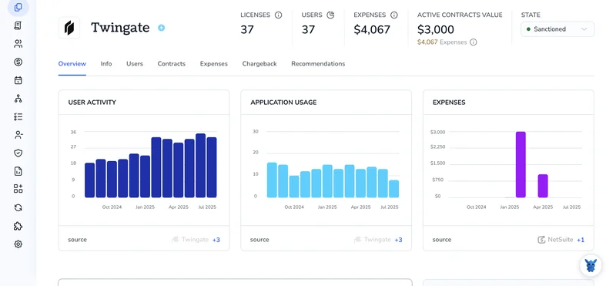Viewport: 616px width, 286px height.
Task: Open settings gear icon in sidebar
Action: coord(18,244)
